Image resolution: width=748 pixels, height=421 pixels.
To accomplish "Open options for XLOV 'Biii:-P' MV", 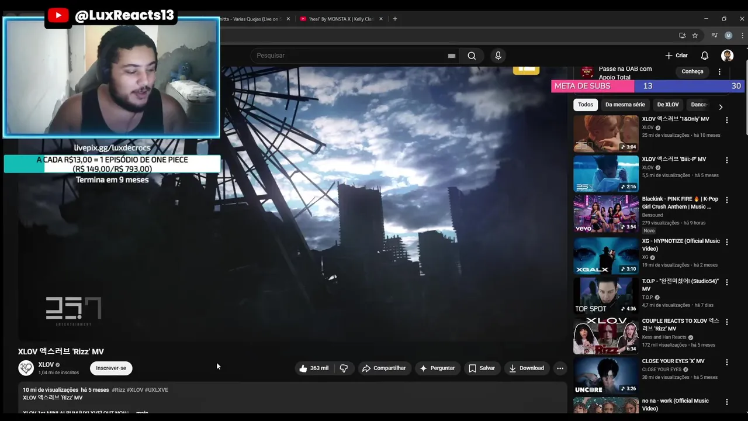I will point(727,160).
